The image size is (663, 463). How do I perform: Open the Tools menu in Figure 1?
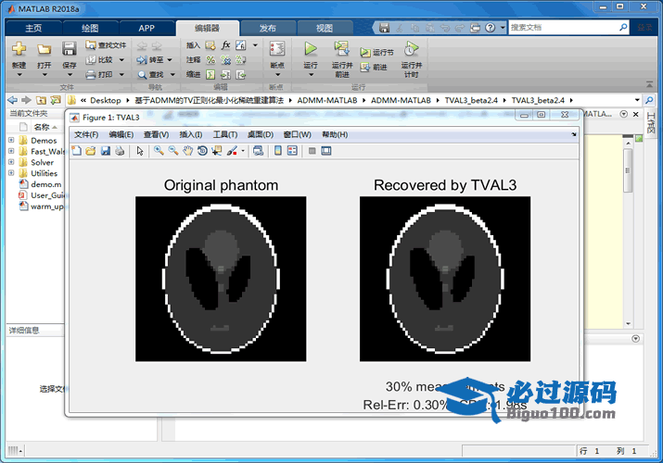coord(225,134)
